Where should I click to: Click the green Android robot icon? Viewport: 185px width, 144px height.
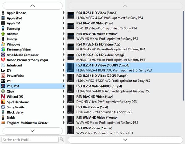[3, 34]
